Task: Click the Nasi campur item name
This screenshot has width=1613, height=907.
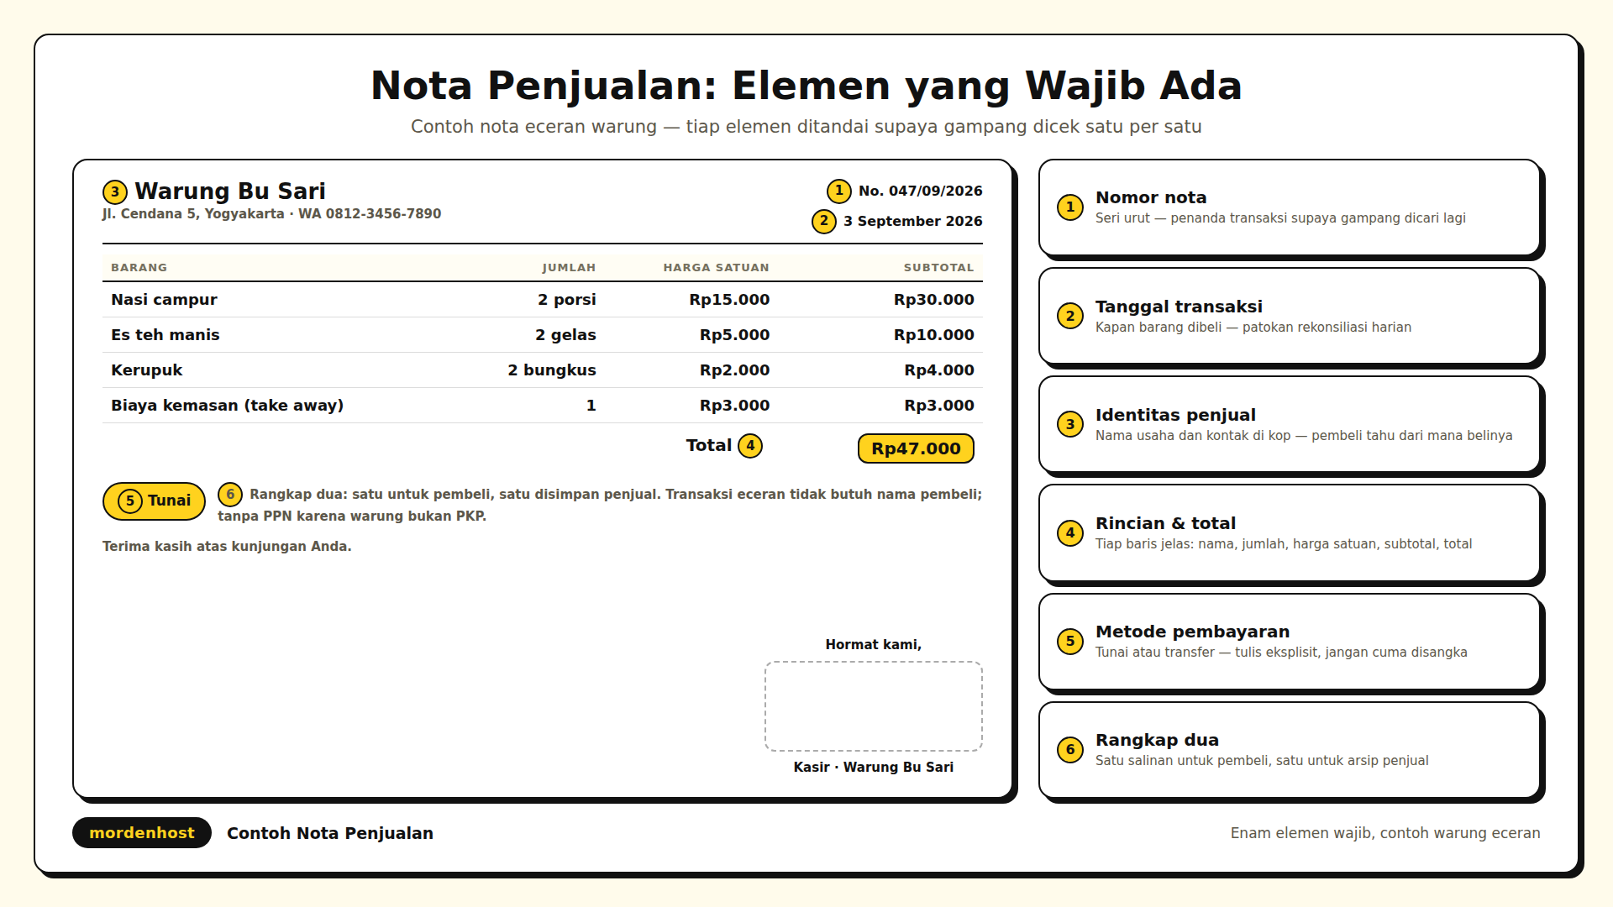Action: click(164, 300)
